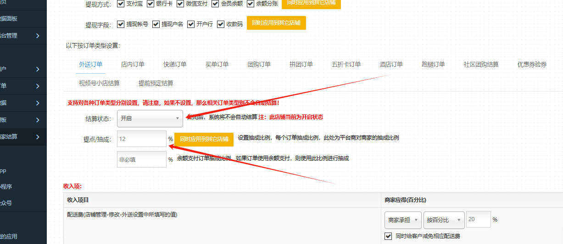
Task: Focus the 非必填 balance commission input
Action: coord(142,159)
